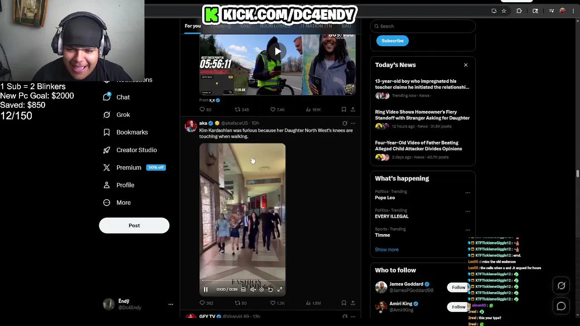This screenshot has height=326, width=580.
Task: View analytics of the post with 1.5M views
Action: [313, 303]
